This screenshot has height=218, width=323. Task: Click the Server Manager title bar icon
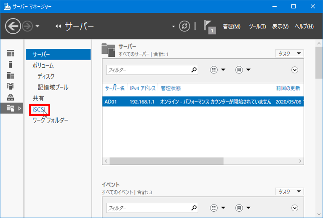click(7, 6)
